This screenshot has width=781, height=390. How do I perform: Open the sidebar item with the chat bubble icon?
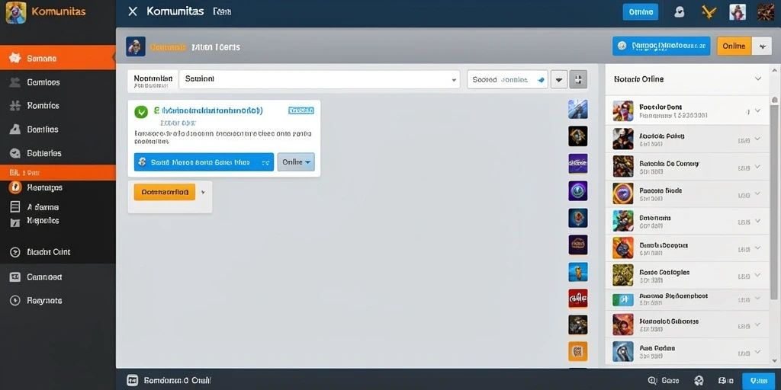[x=57, y=153]
